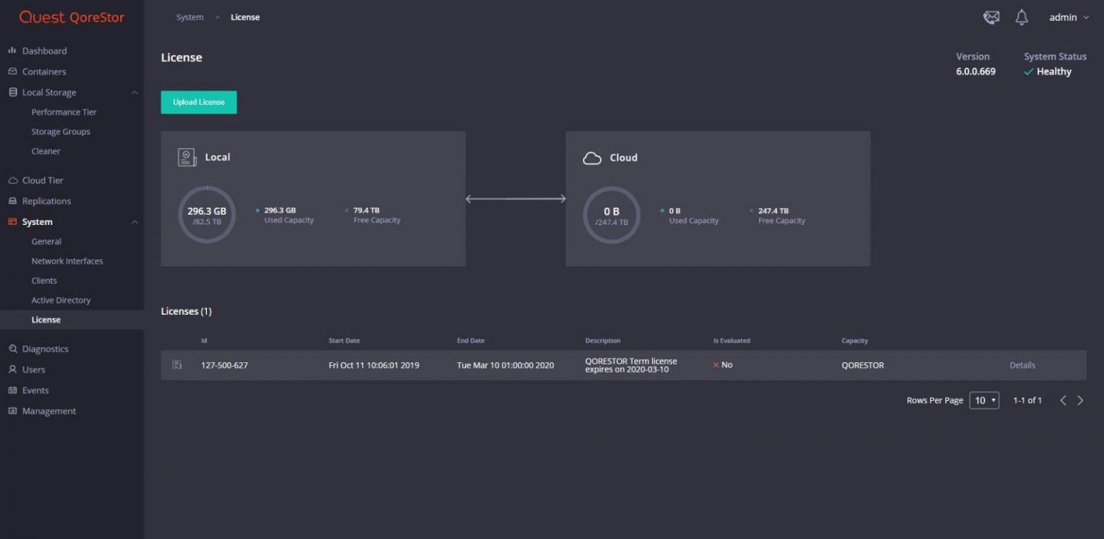
Task: Open the Replications page
Action: (47, 201)
